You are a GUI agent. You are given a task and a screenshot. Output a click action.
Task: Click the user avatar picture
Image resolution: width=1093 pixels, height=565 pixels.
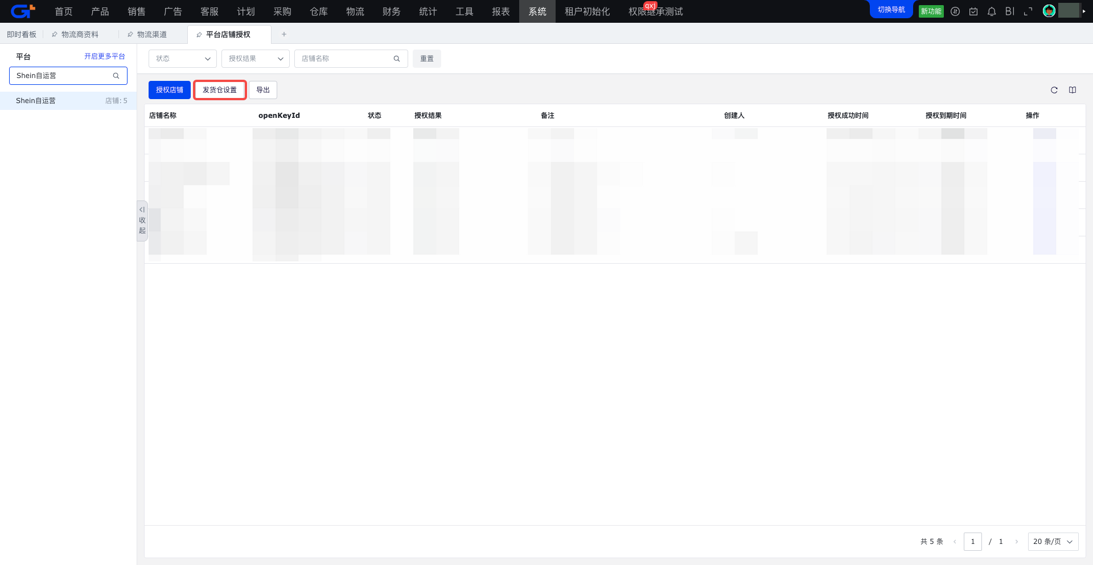tap(1049, 11)
